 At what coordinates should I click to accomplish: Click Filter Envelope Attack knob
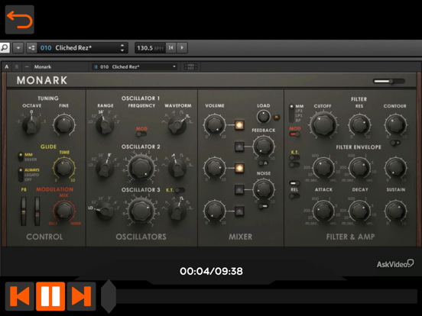pyautogui.click(x=323, y=168)
